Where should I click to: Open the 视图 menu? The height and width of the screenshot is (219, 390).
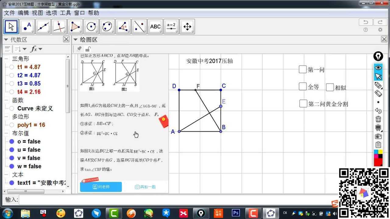pos(37,13)
